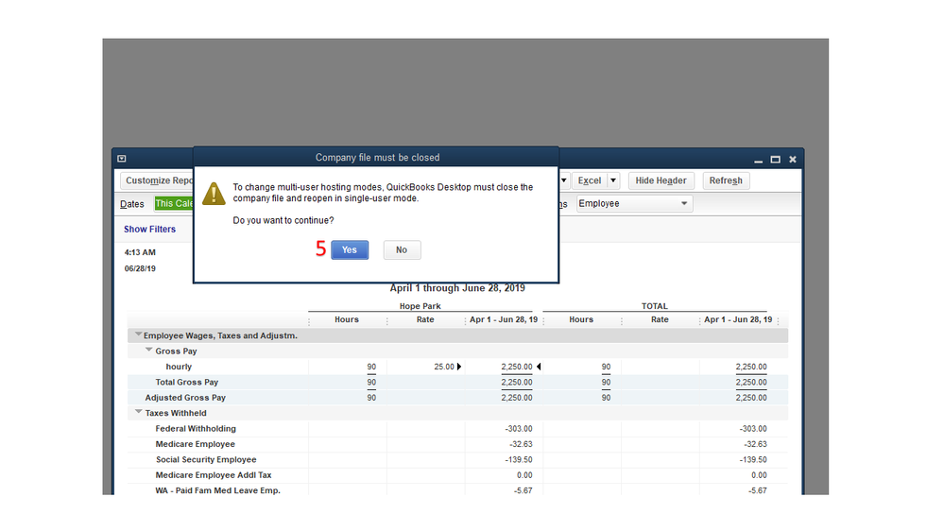Select the hourly row label
The image size is (944, 531).
tap(179, 367)
